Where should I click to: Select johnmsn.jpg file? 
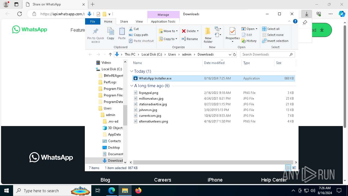[213, 110]
